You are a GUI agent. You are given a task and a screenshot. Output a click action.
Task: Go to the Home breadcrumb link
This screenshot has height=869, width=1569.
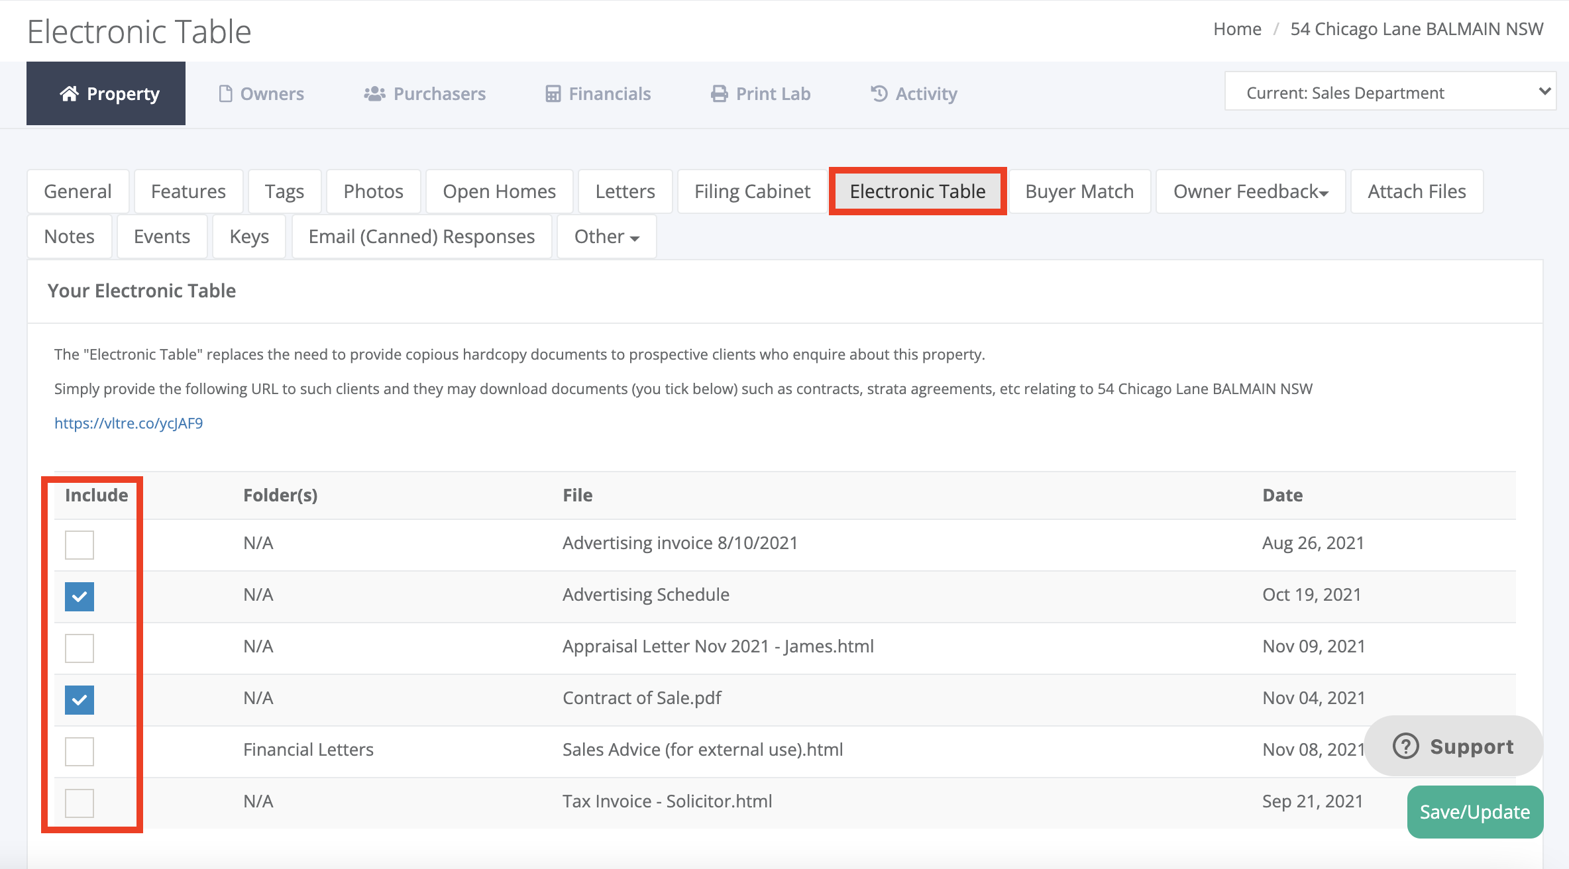click(x=1237, y=29)
